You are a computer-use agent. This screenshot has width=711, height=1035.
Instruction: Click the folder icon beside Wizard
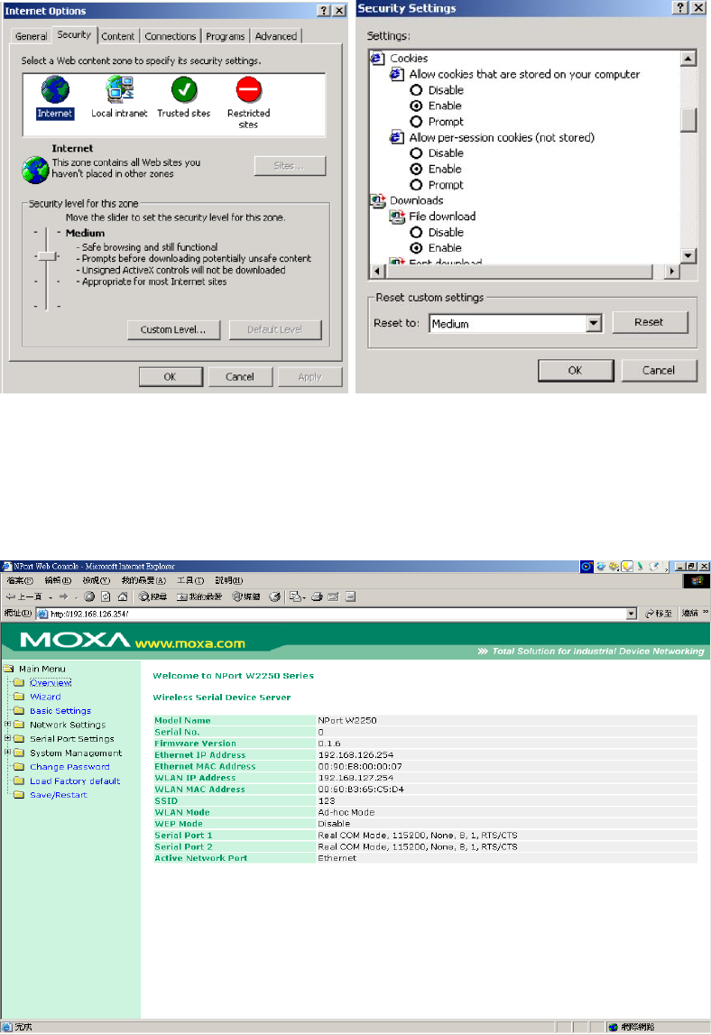[x=19, y=697]
